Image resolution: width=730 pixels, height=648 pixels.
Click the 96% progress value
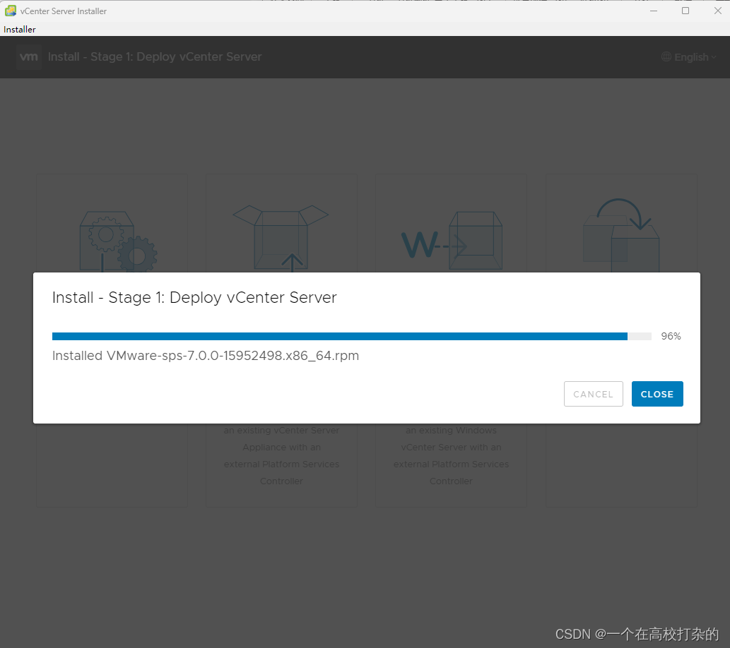tap(671, 336)
